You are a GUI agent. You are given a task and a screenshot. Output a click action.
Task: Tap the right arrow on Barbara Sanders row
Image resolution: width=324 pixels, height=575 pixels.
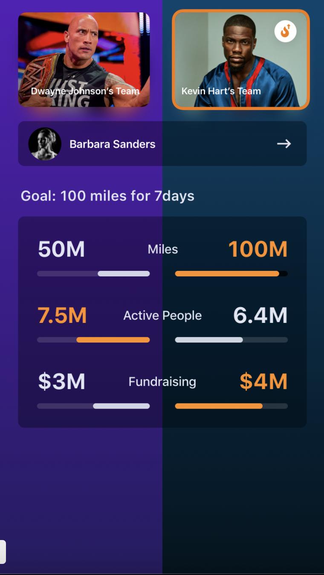tap(284, 144)
